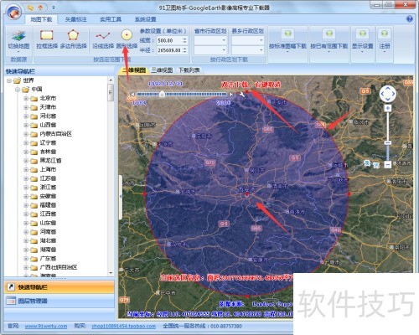Select the 辽宁省 tree item
419x335 pixels.
click(48, 143)
